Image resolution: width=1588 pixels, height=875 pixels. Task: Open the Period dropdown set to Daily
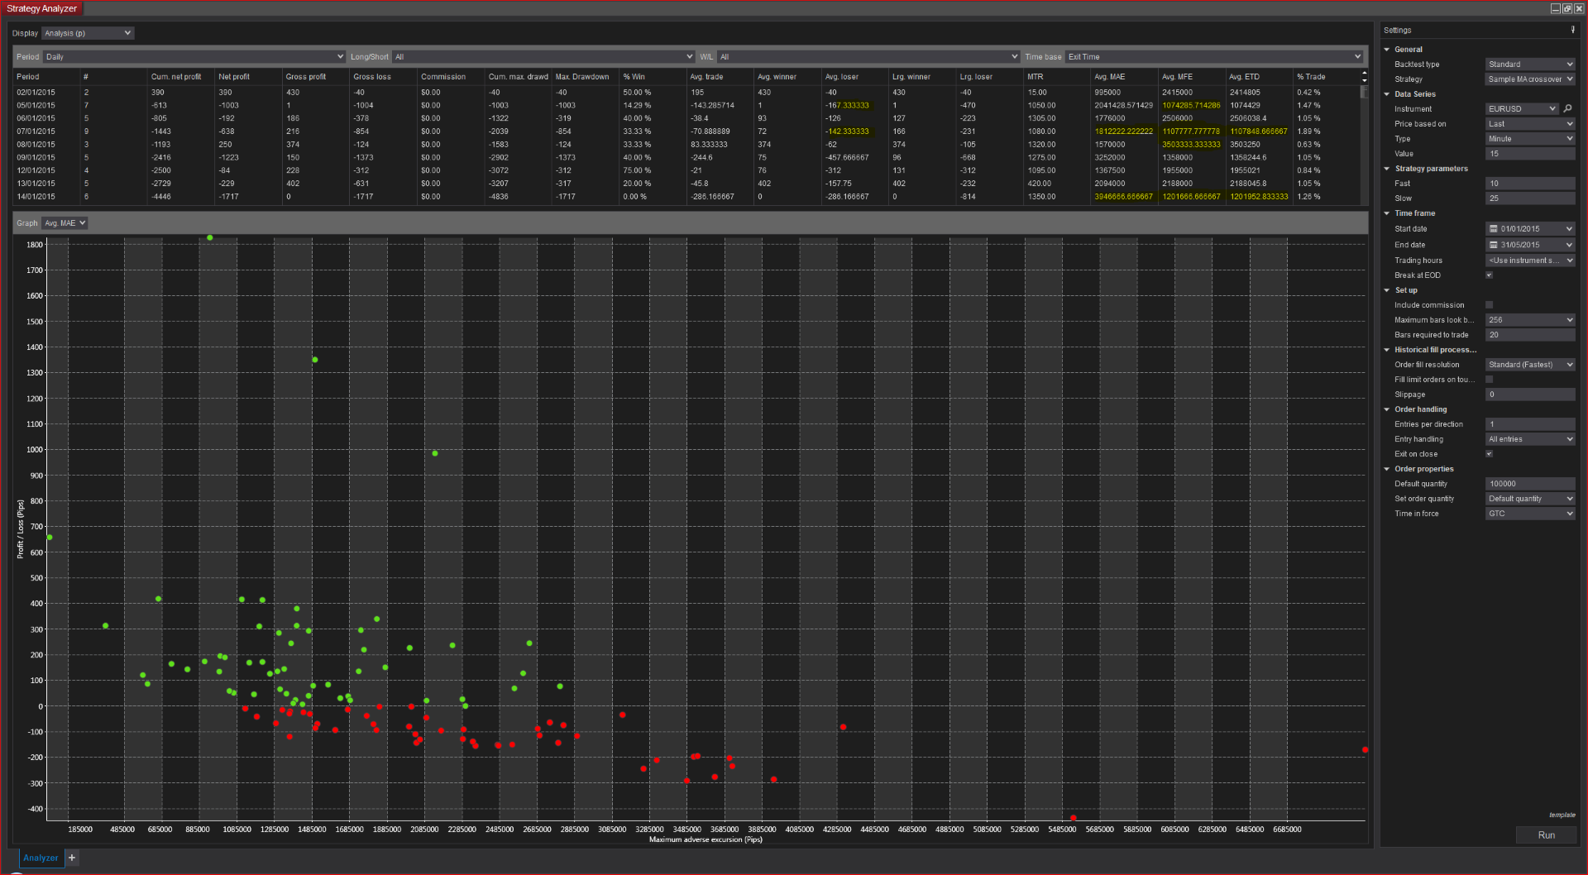pos(194,57)
